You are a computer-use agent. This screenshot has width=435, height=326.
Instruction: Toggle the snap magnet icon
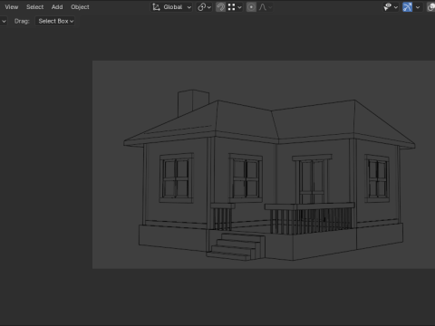point(220,7)
